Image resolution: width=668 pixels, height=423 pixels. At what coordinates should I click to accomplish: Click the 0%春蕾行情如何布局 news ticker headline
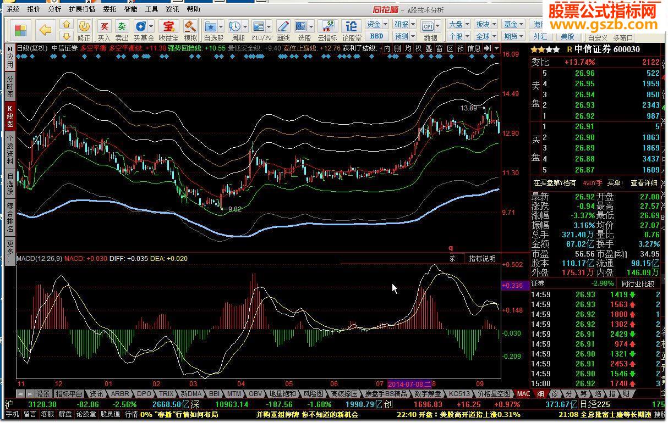[x=179, y=414]
